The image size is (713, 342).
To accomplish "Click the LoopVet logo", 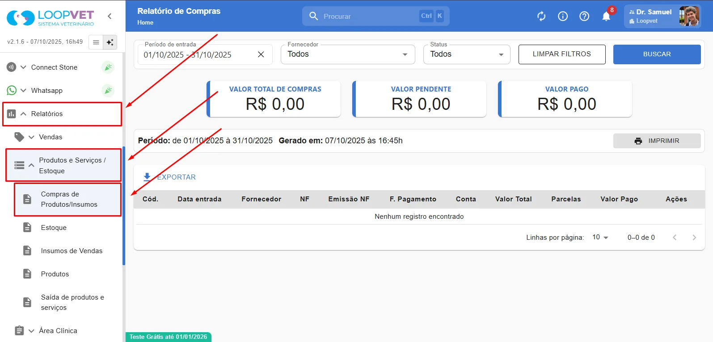I will click(x=51, y=18).
